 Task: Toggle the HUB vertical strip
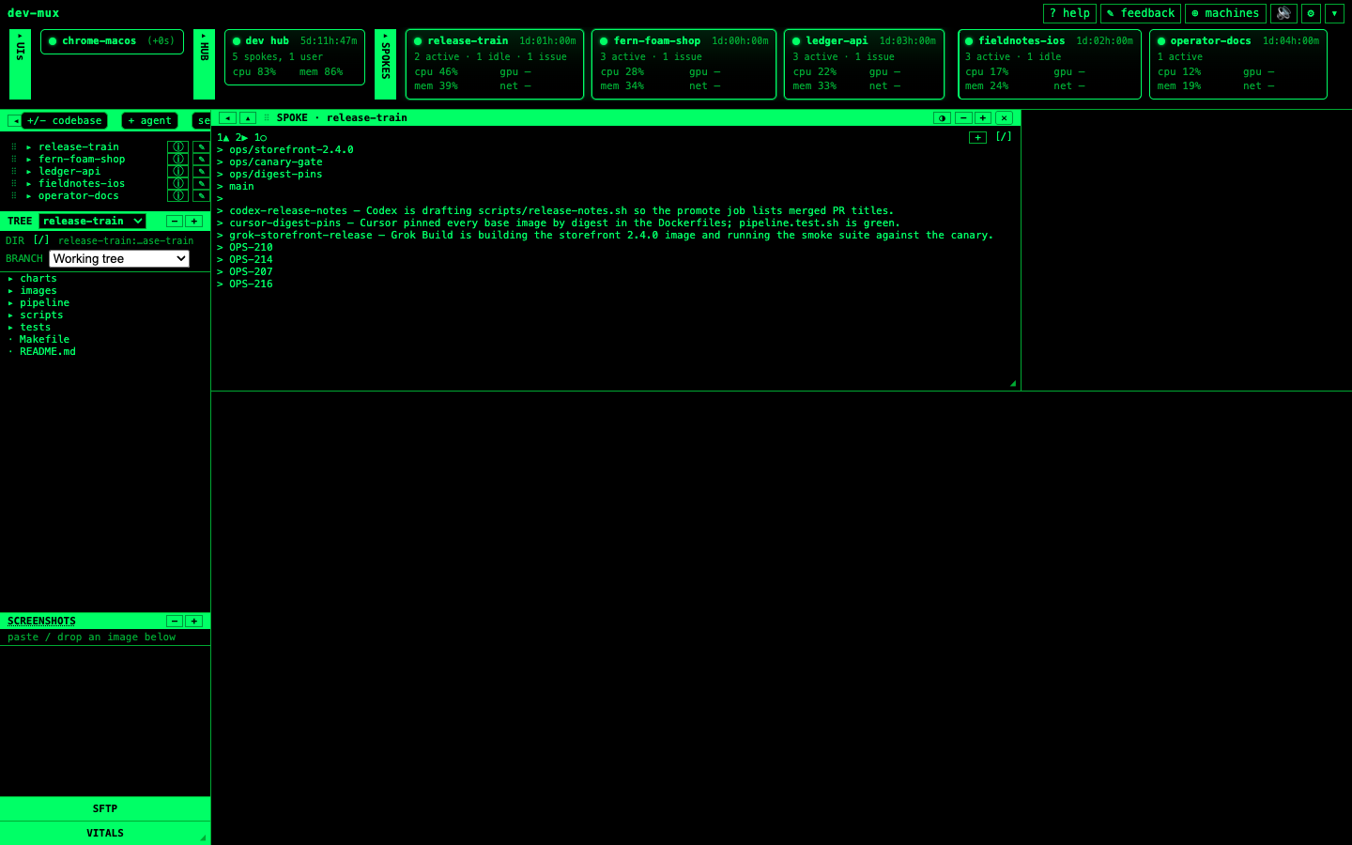pyautogui.click(x=204, y=64)
